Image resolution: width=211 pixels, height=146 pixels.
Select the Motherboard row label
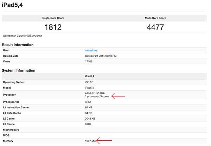tap(11, 130)
